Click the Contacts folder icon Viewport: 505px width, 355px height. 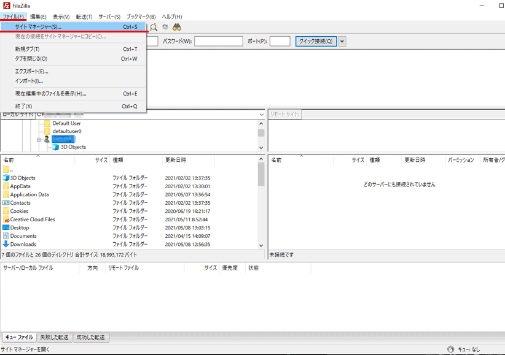tap(6, 203)
